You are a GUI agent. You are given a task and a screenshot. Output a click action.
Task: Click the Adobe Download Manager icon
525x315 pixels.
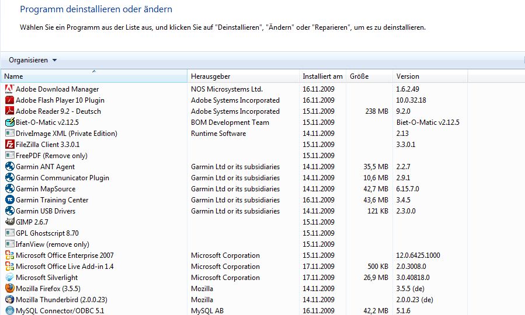[x=9, y=89]
